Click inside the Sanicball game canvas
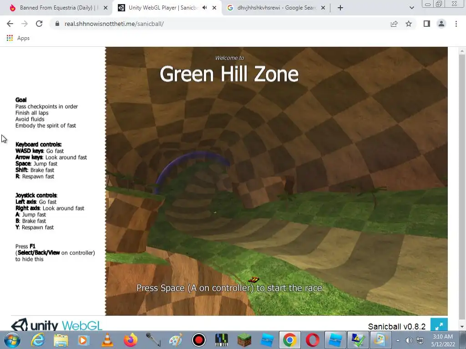Image resolution: width=466 pixels, height=349 pixels. (276, 181)
